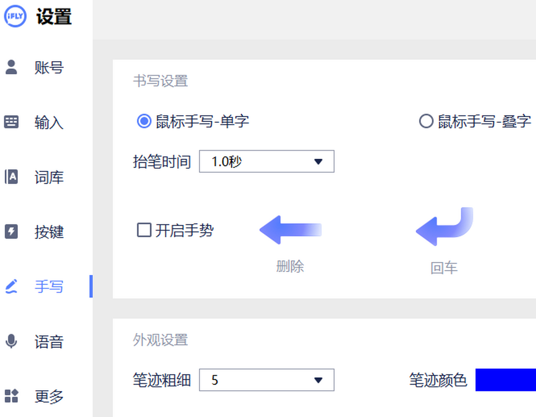Expand the 笔迹粗细 dropdown

(266, 380)
